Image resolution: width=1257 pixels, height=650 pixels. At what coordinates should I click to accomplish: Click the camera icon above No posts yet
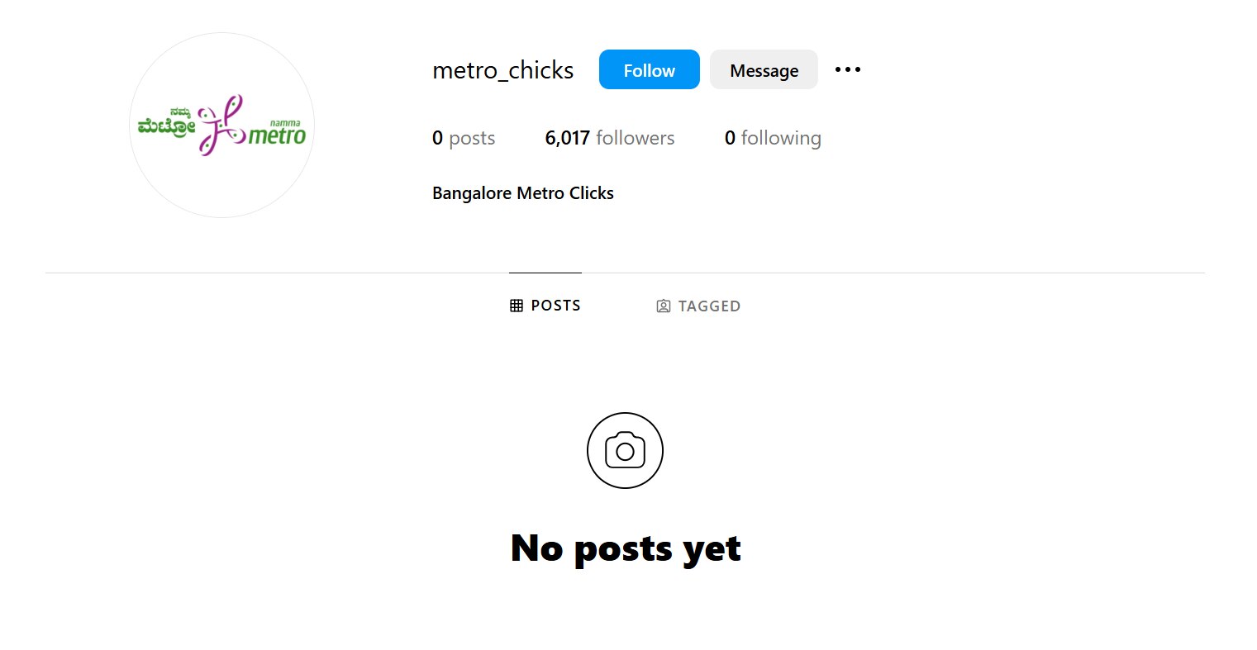pyautogui.click(x=625, y=450)
